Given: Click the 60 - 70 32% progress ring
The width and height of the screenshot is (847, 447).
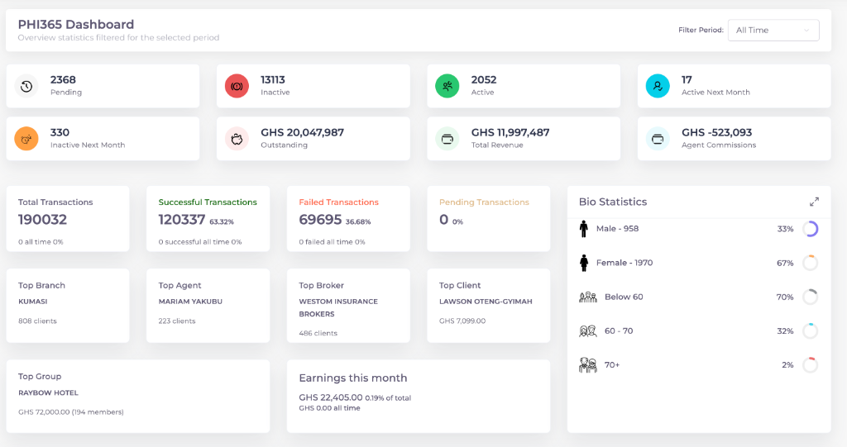Looking at the screenshot, I should coord(811,331).
